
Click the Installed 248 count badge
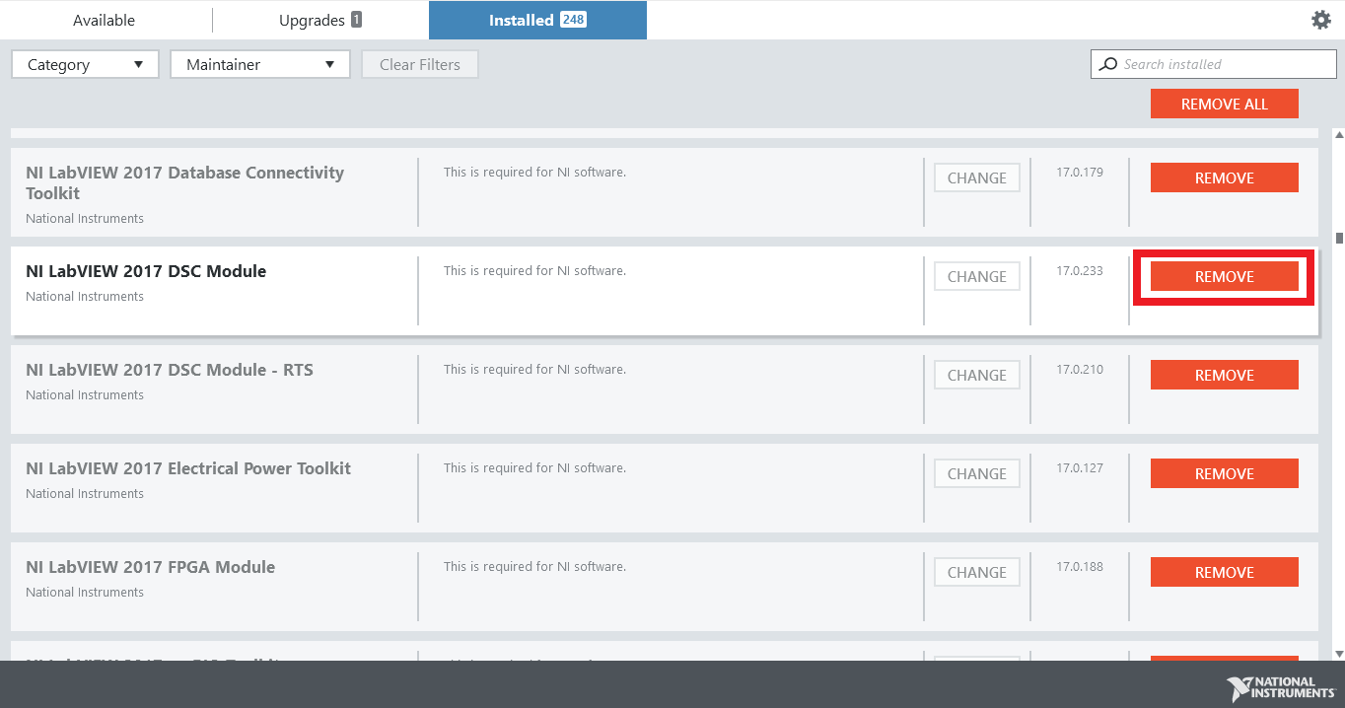573,20
